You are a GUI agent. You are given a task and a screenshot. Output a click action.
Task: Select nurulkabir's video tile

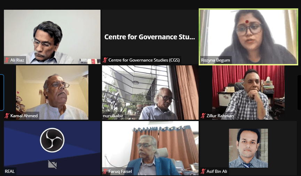[x=150, y=93]
